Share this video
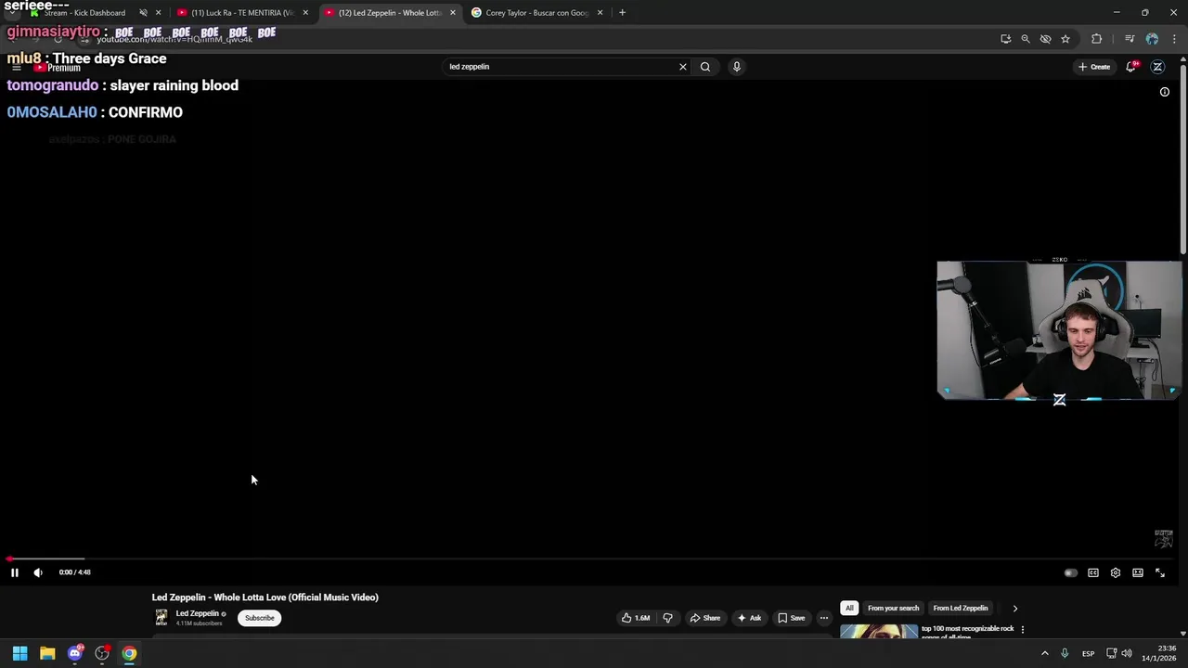Screen dimensions: 1188x668 tap(704, 618)
